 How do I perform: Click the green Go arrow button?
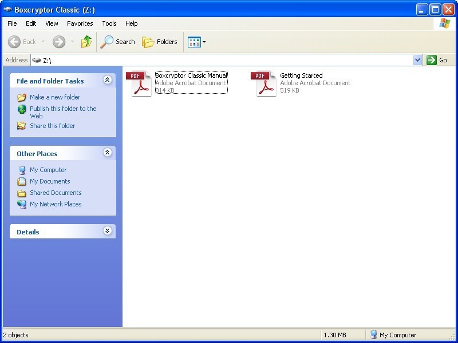click(x=432, y=60)
